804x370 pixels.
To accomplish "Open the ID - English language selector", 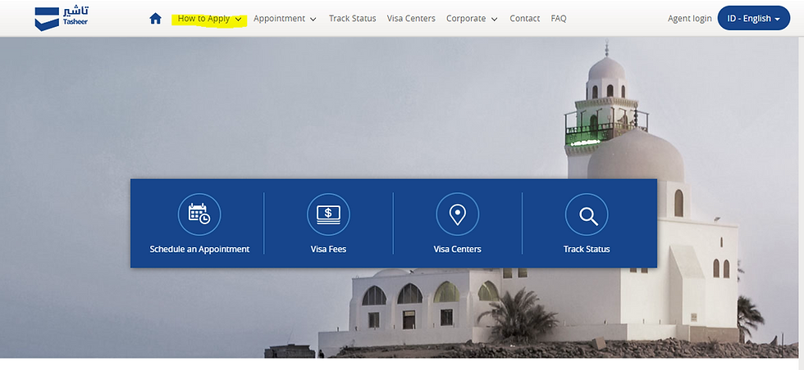I will 754,19.
